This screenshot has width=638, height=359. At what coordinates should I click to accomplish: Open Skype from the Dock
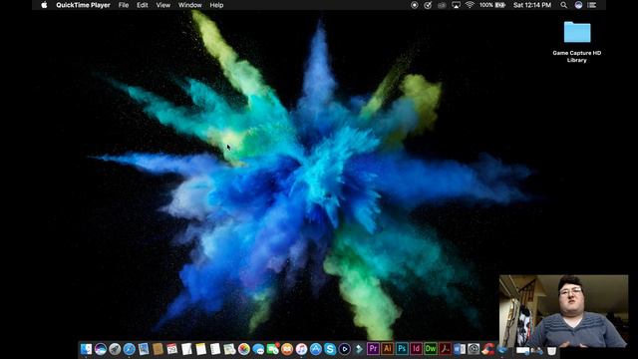(x=330, y=349)
